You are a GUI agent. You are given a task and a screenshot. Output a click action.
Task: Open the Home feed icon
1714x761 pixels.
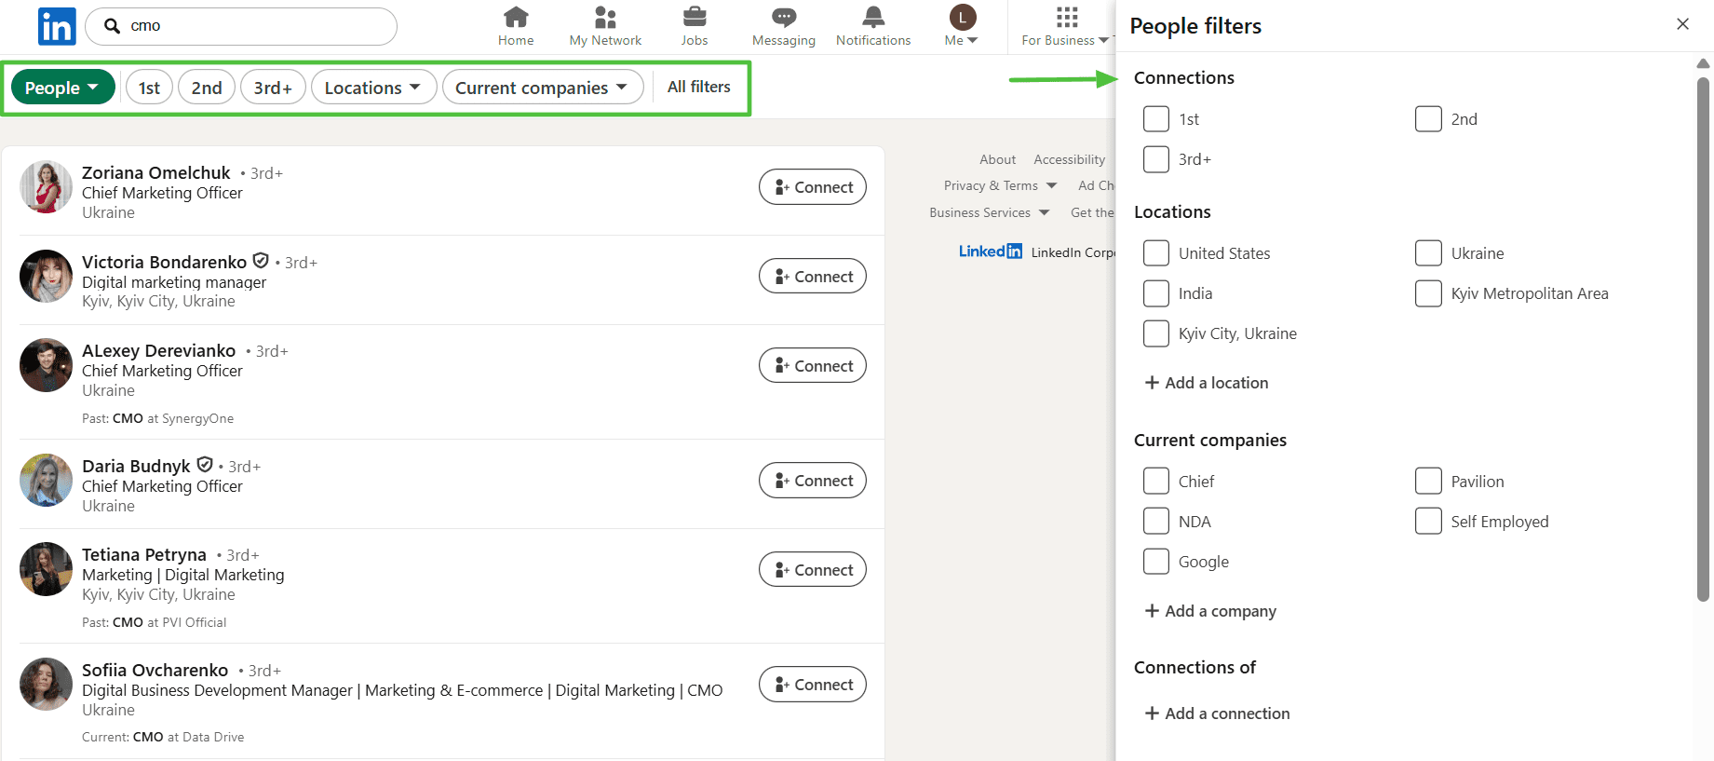tap(515, 17)
